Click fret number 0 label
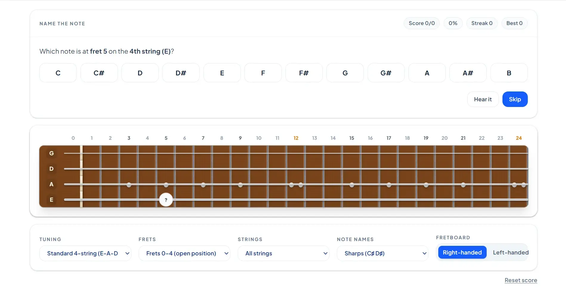 coord(73,138)
